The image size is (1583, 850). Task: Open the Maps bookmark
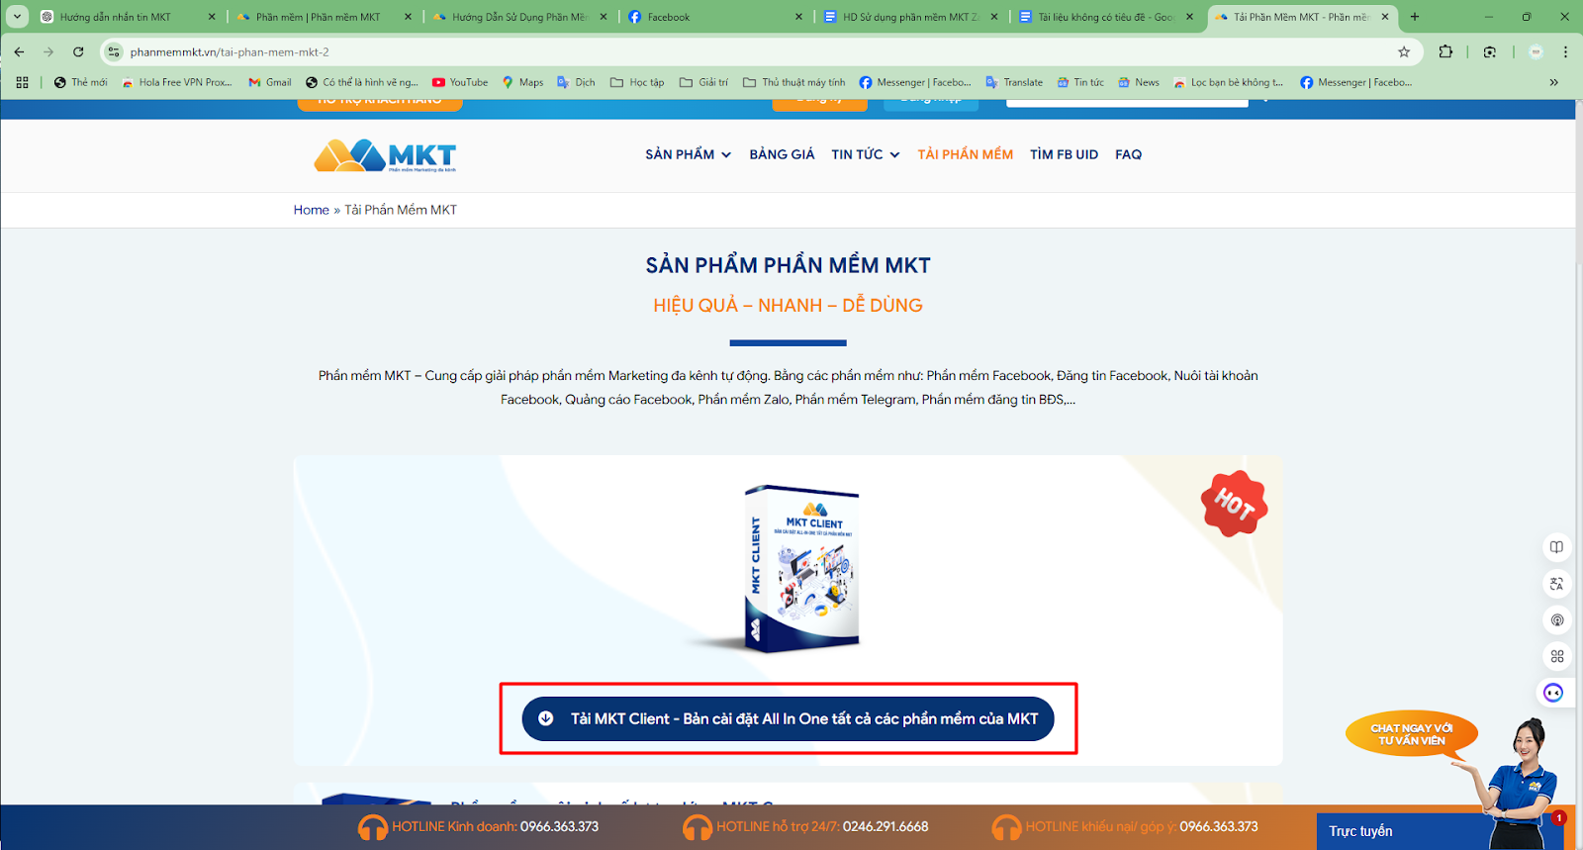coord(522,82)
